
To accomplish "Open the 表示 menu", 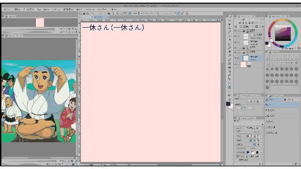I will point(79,9).
